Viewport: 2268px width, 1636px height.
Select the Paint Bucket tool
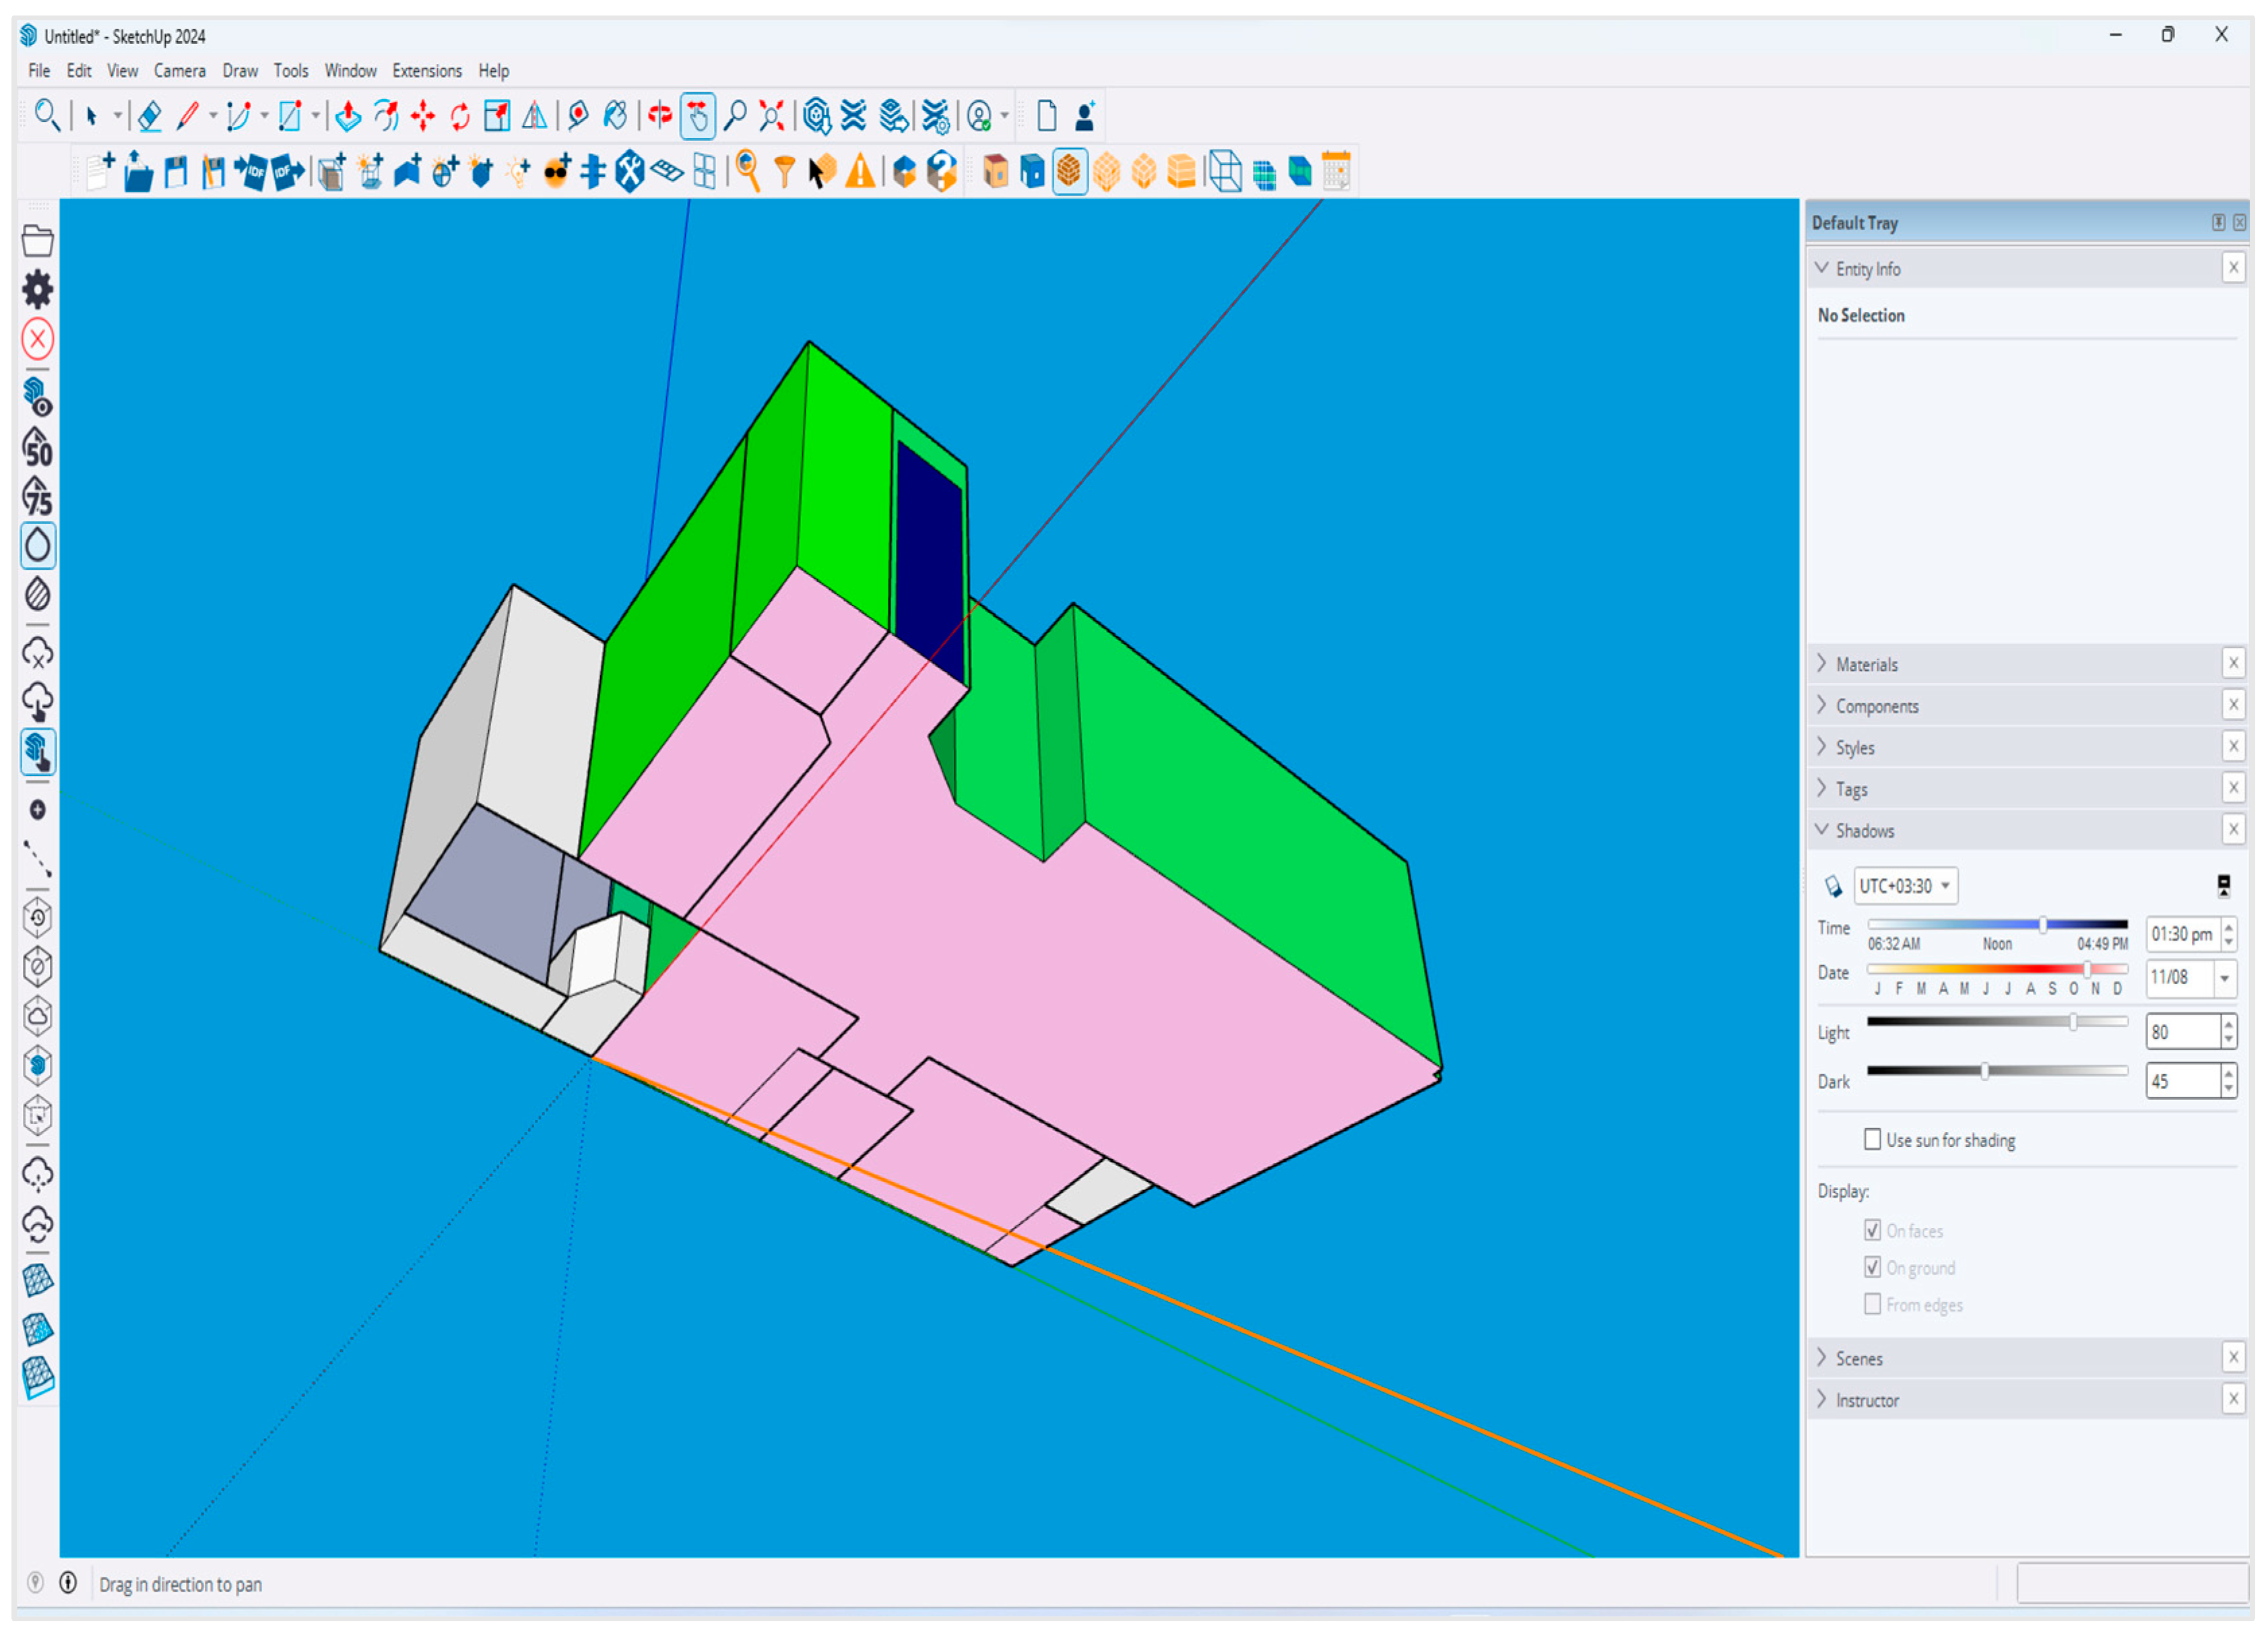(615, 117)
